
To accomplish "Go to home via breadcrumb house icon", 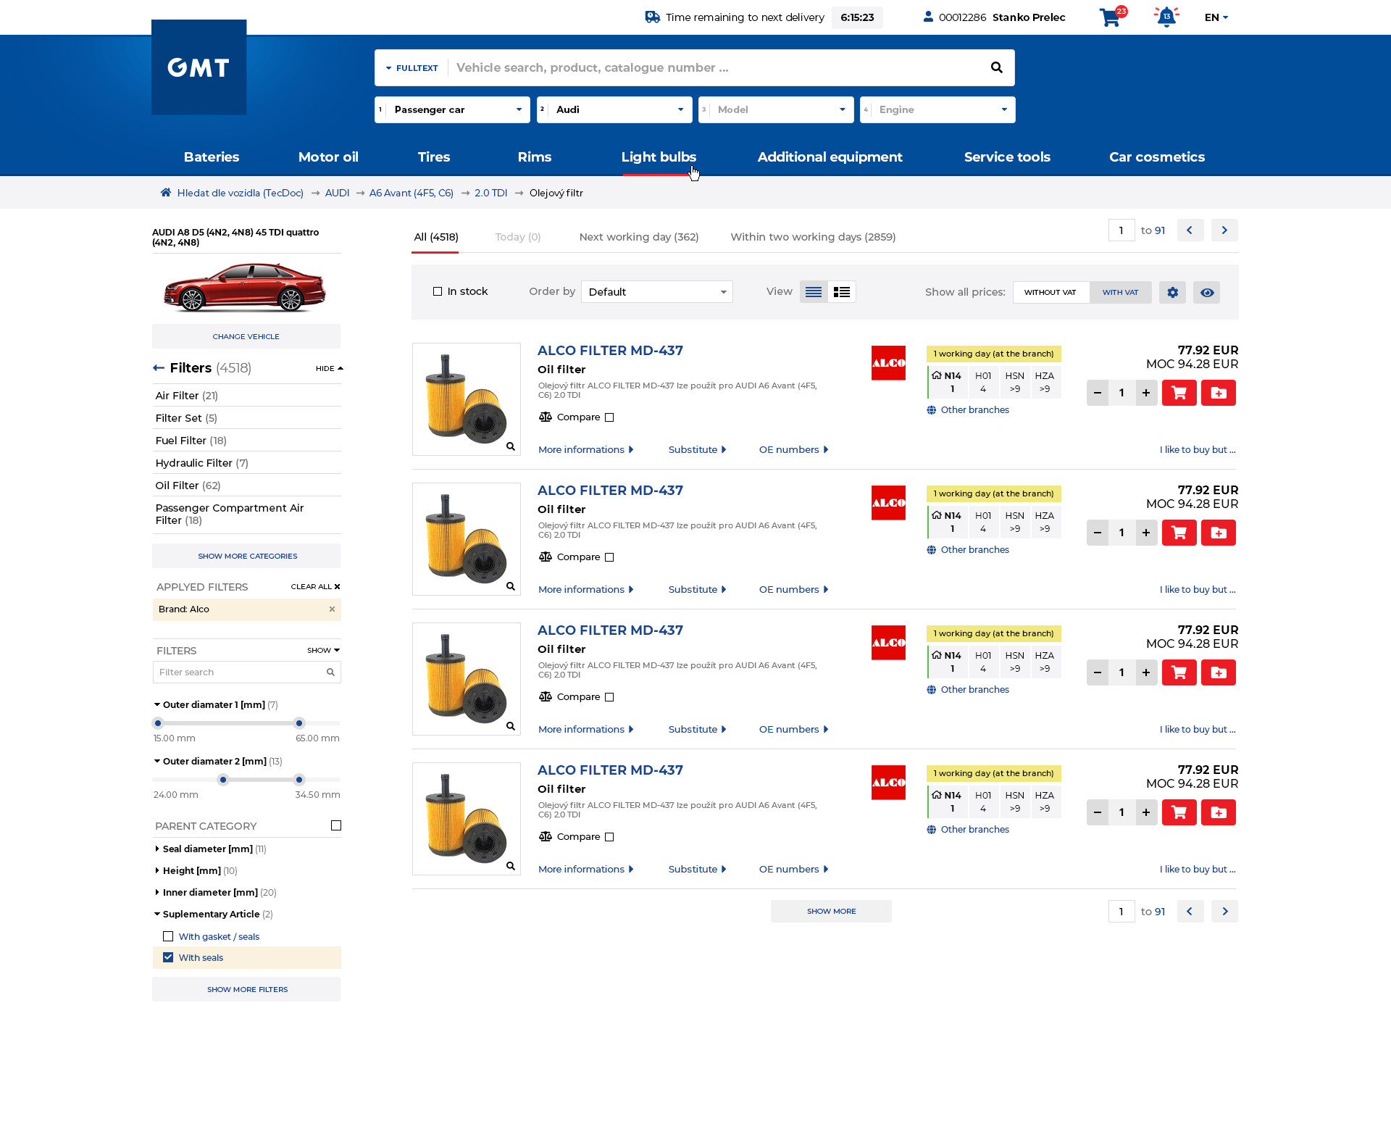I will [166, 193].
